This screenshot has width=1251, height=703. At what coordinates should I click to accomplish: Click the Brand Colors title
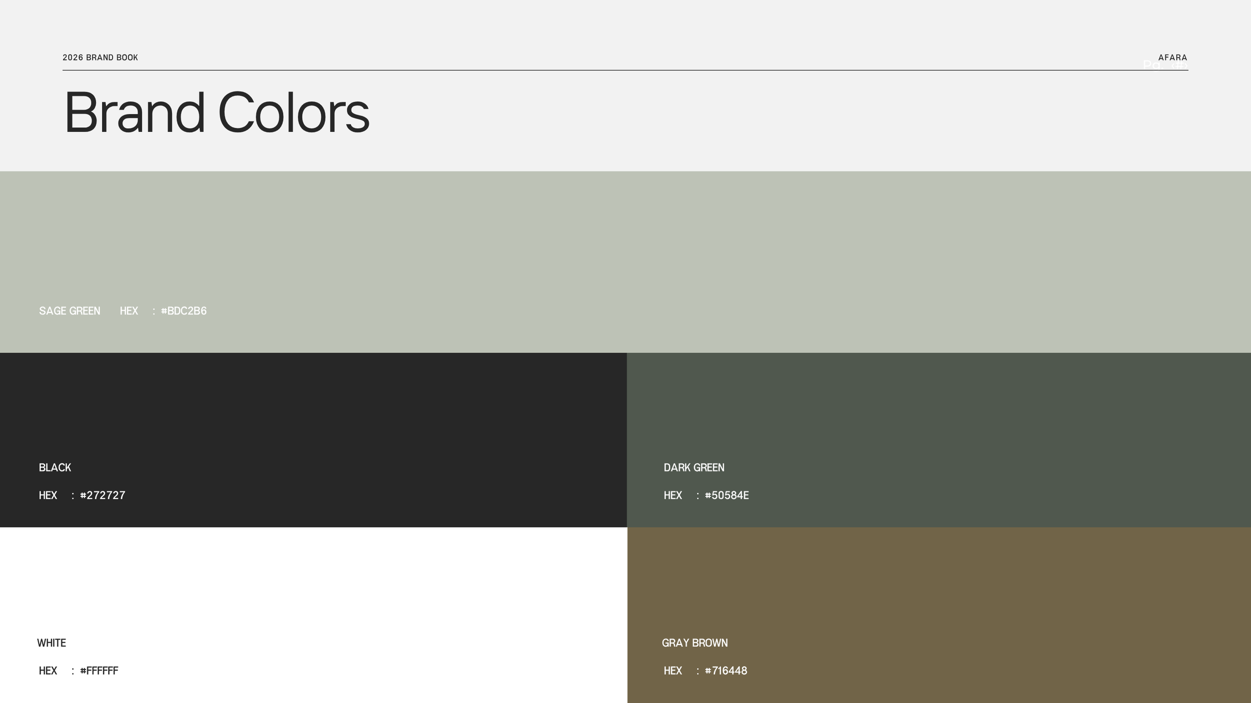(216, 112)
